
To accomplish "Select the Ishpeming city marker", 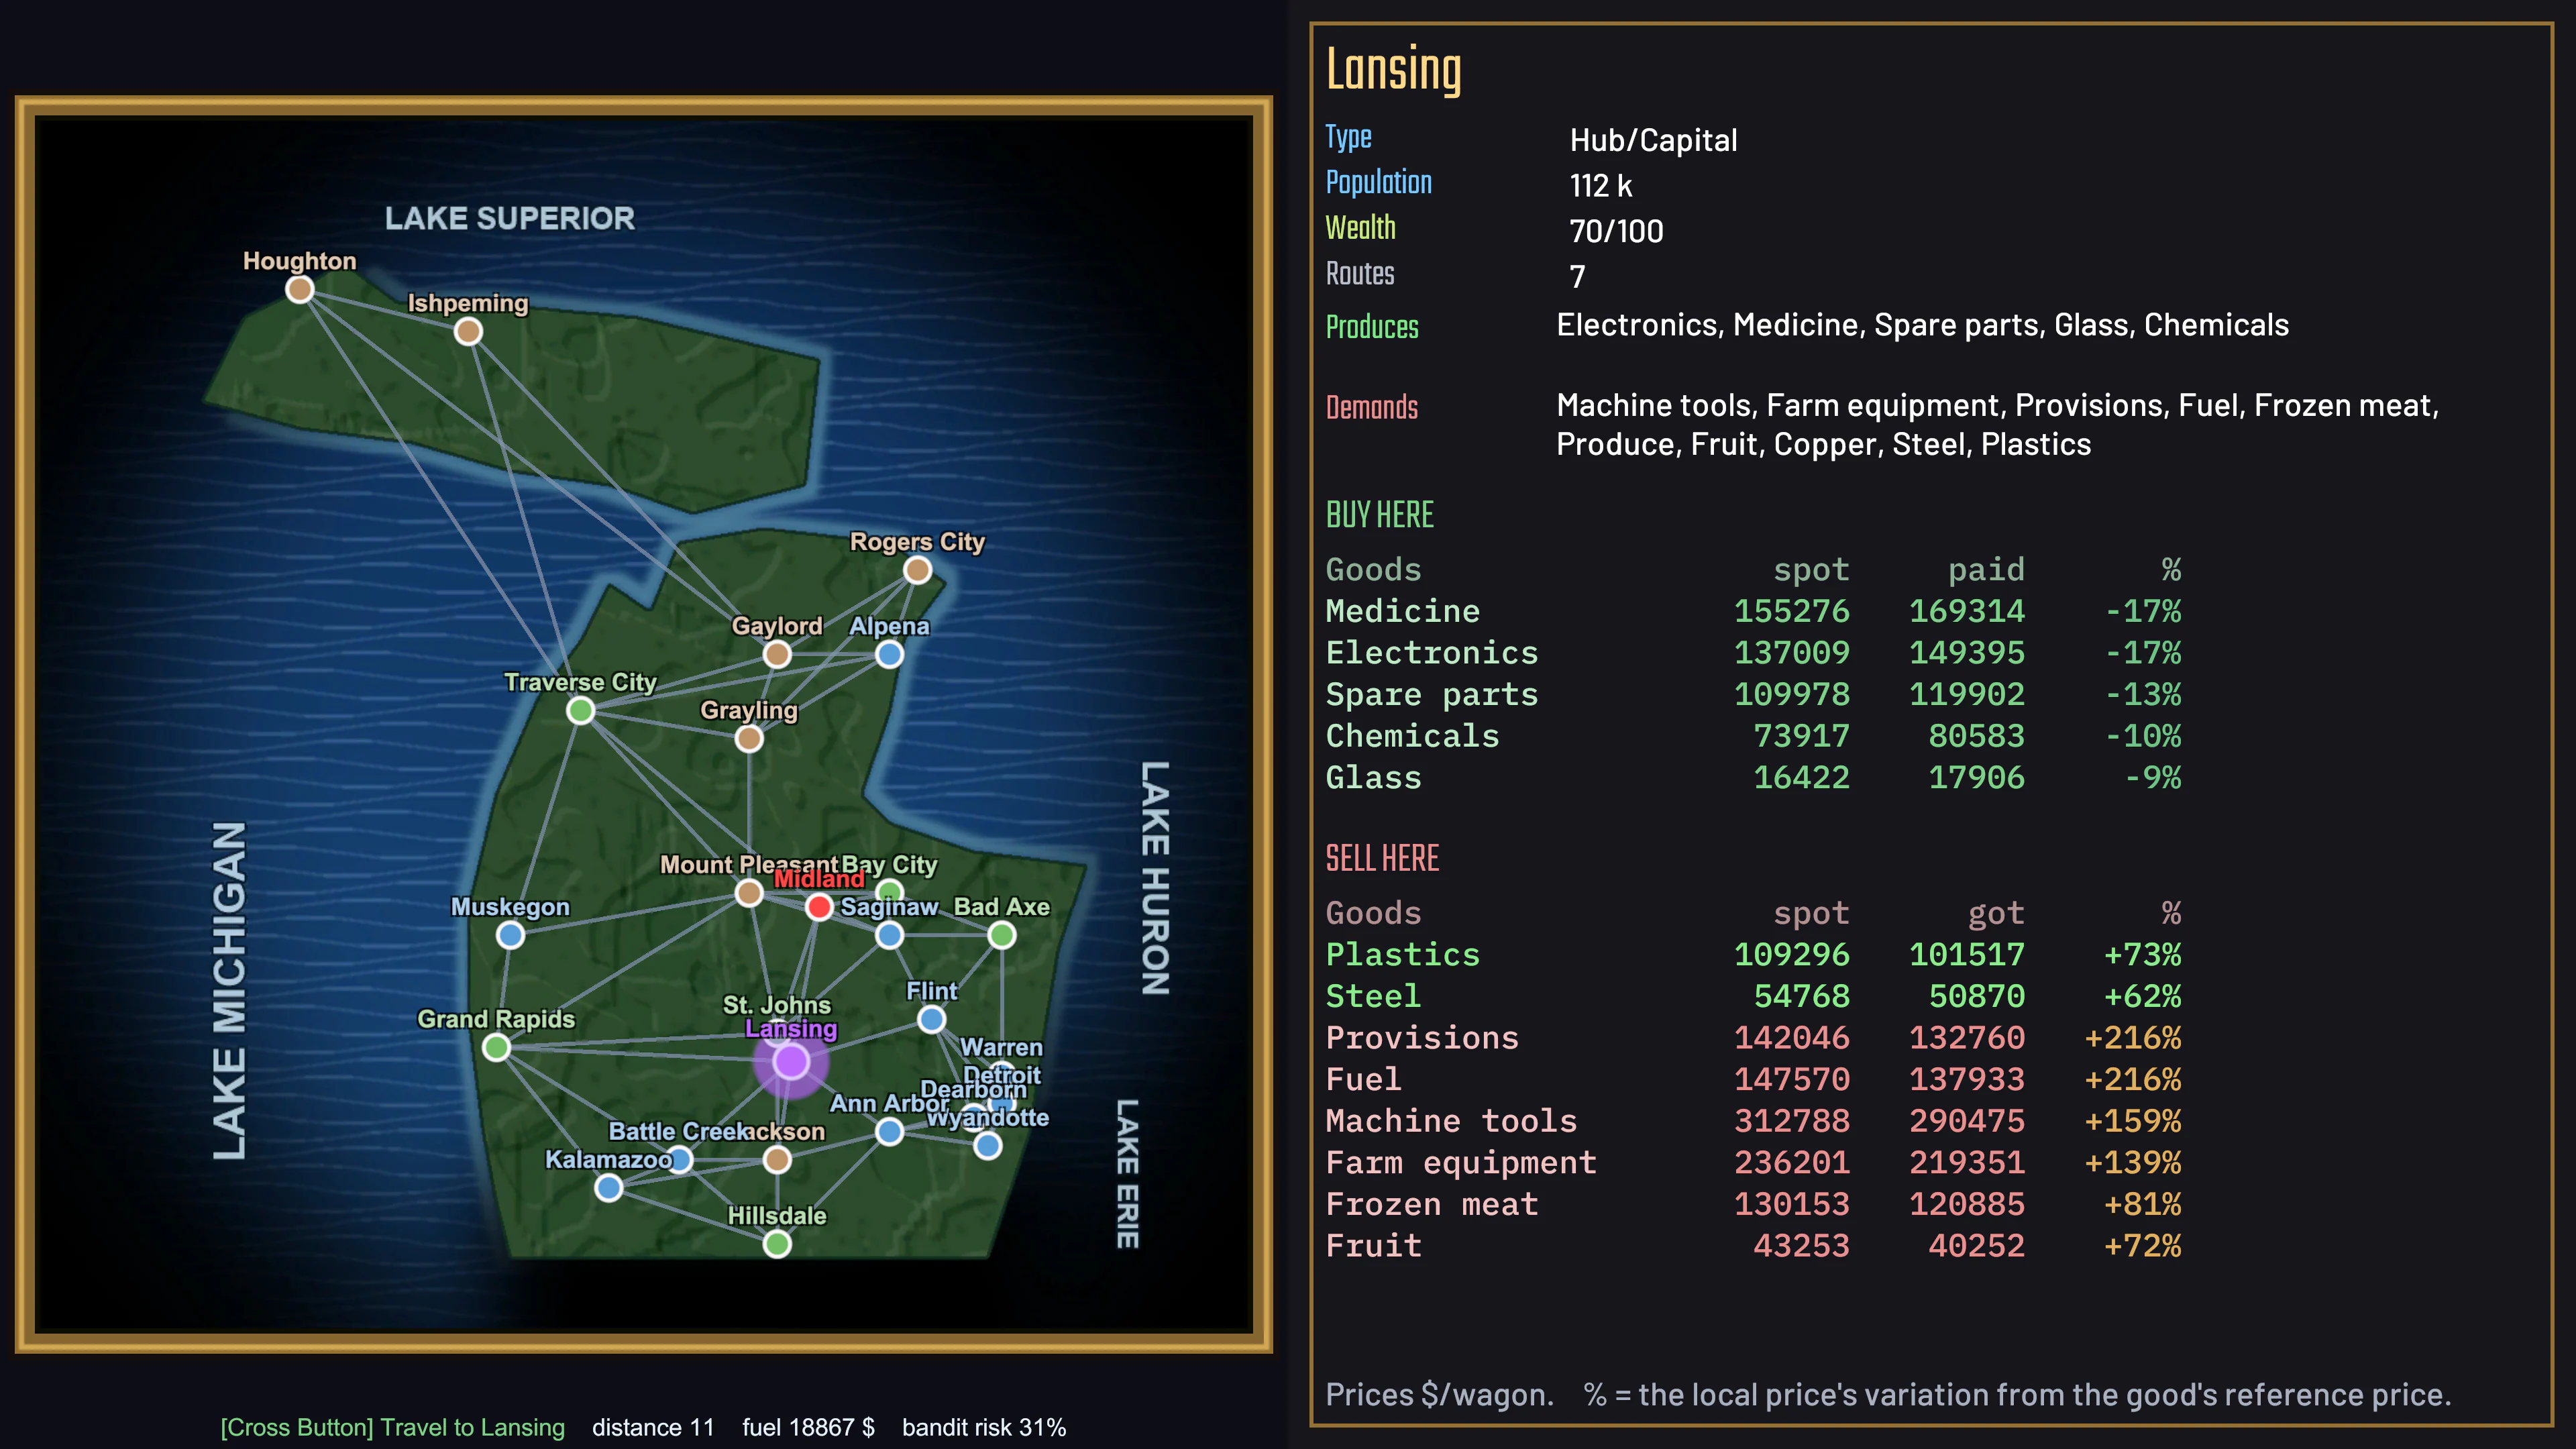I will tap(468, 332).
